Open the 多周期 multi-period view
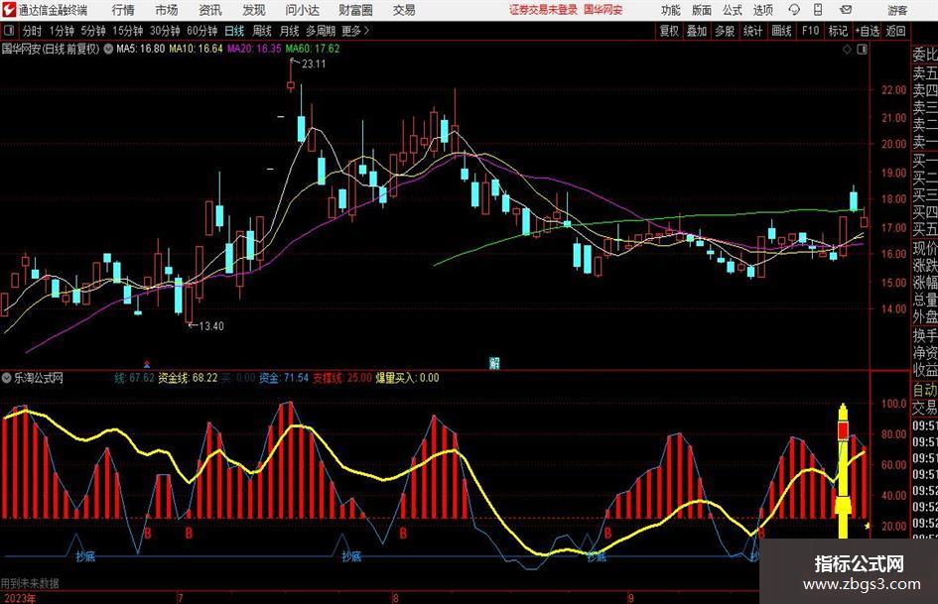 [x=321, y=31]
